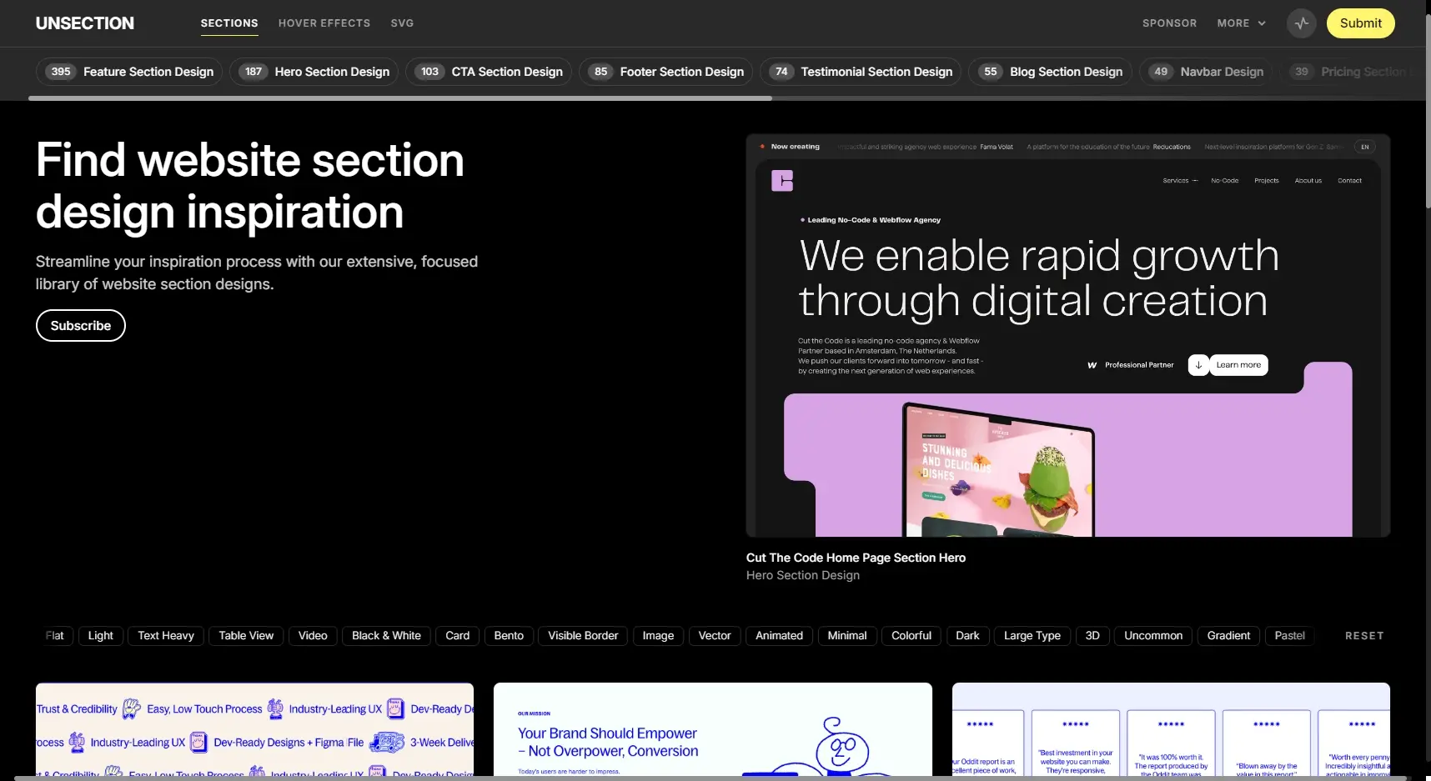Click Learn more in the preview
The width and height of the screenshot is (1431, 781).
(x=1238, y=365)
